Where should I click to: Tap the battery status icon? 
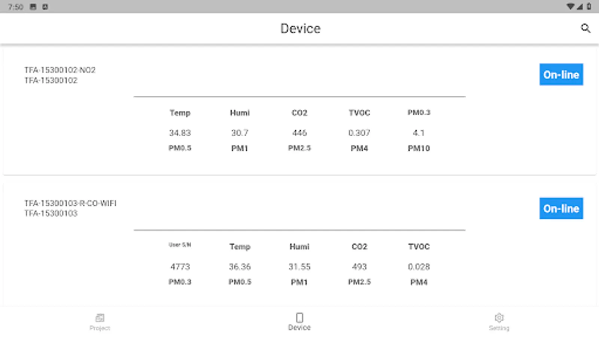point(589,6)
